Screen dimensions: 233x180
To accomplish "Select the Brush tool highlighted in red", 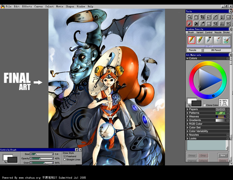I will coord(190,23).
